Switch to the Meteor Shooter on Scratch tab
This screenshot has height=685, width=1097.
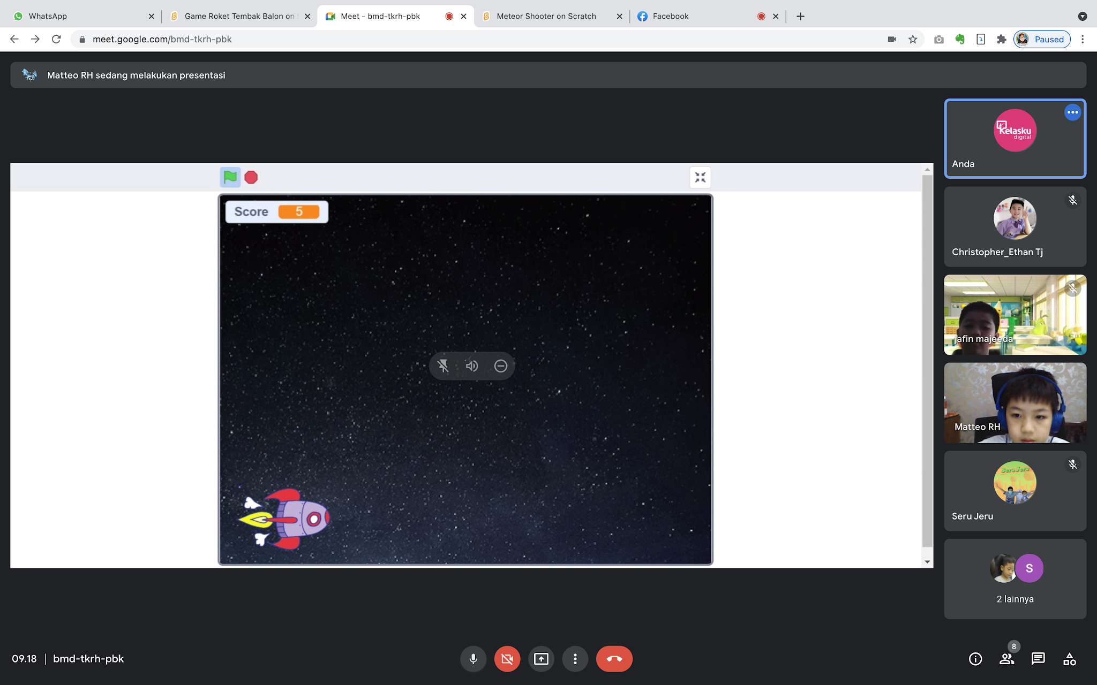[x=545, y=16]
